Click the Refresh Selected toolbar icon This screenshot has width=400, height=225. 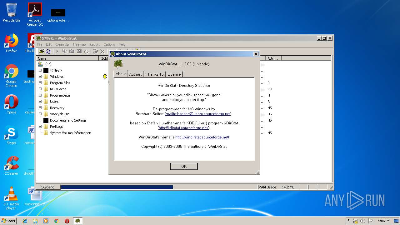pos(86,51)
